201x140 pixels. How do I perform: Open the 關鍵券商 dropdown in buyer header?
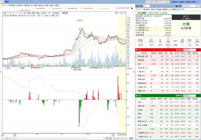coord(190,50)
